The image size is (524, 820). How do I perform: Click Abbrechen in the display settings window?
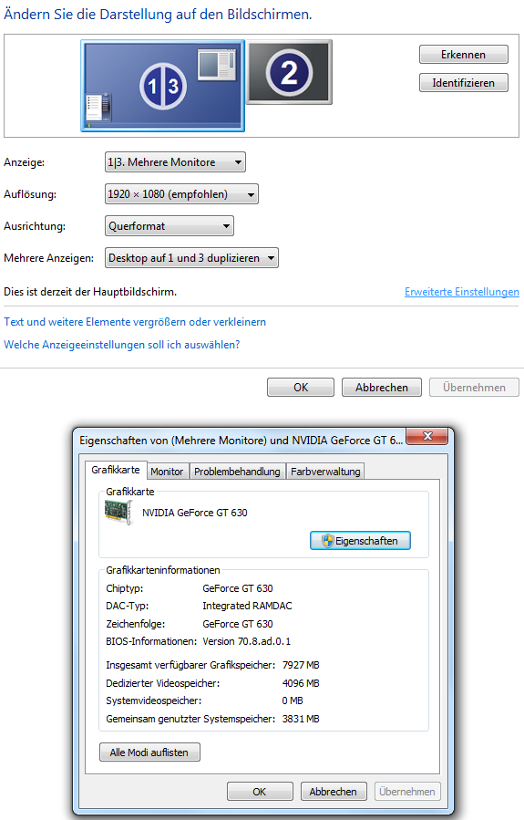pos(381,388)
